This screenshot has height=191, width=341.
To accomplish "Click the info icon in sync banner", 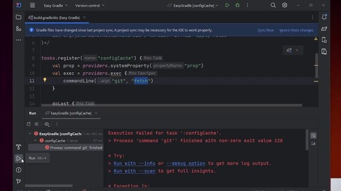I will point(31,30).
